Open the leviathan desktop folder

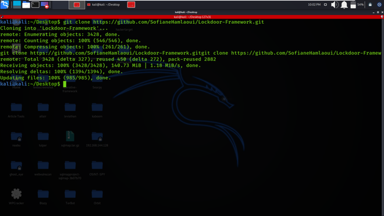click(70, 110)
